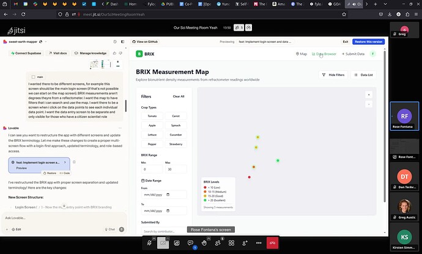
Task: Expand audio settings arrow by the microphone
Action: click(154, 238)
